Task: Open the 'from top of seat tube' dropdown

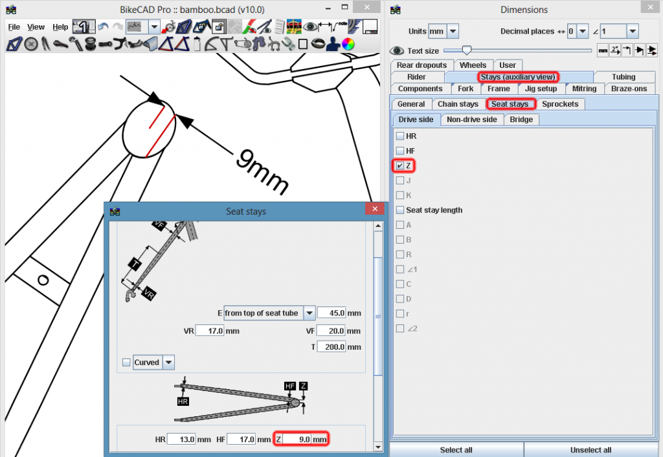Action: pyautogui.click(x=309, y=313)
